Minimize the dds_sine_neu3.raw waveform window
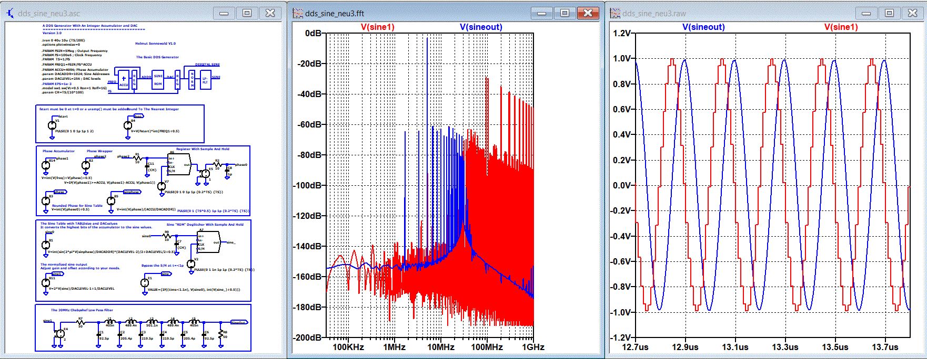927x359 pixels. (x=866, y=13)
